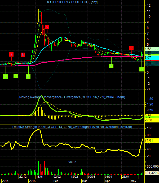Click the cyan moving average tag 3.07
Image resolution: width=159 pixels, height=183 pixels.
[152, 58]
